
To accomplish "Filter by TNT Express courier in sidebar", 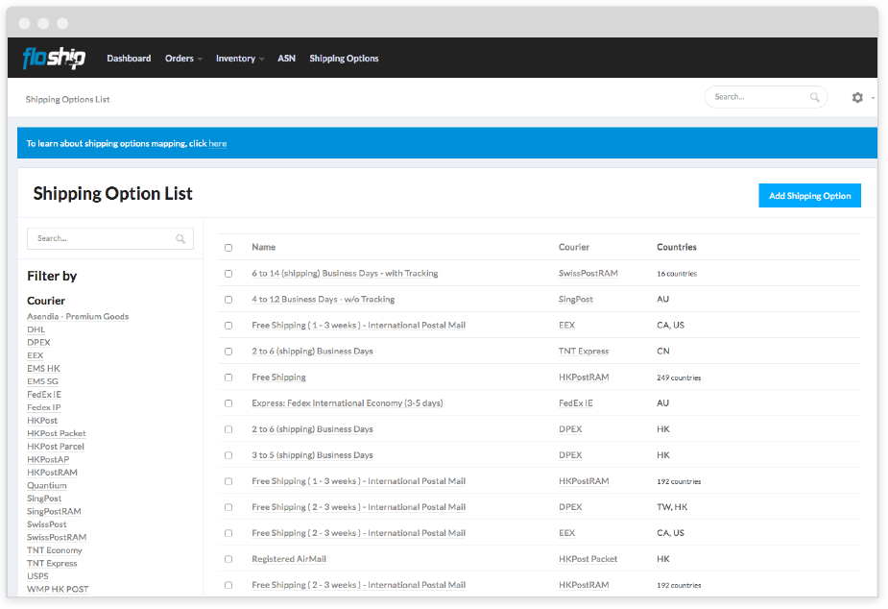I will [52, 564].
